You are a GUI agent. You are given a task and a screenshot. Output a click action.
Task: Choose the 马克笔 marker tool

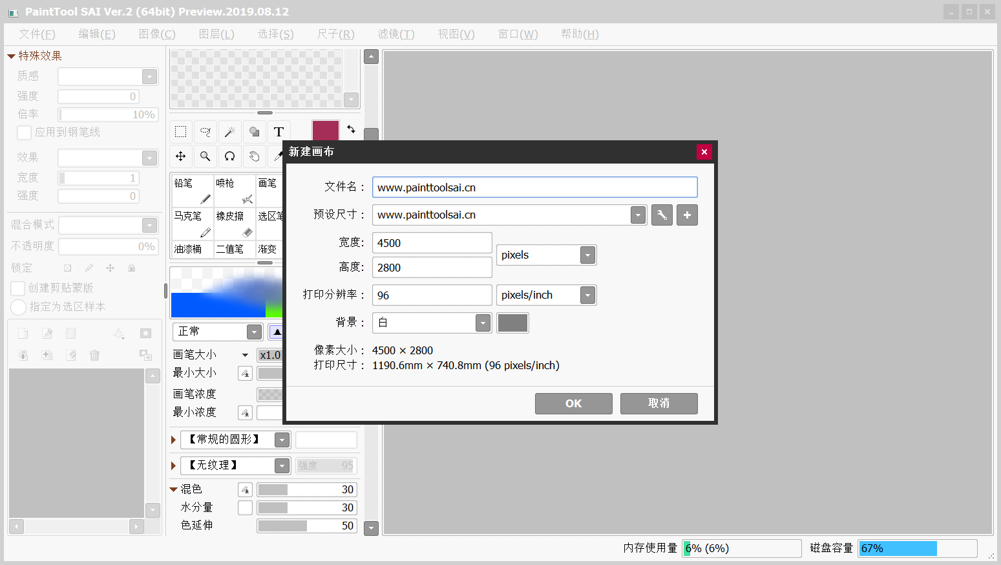click(192, 224)
